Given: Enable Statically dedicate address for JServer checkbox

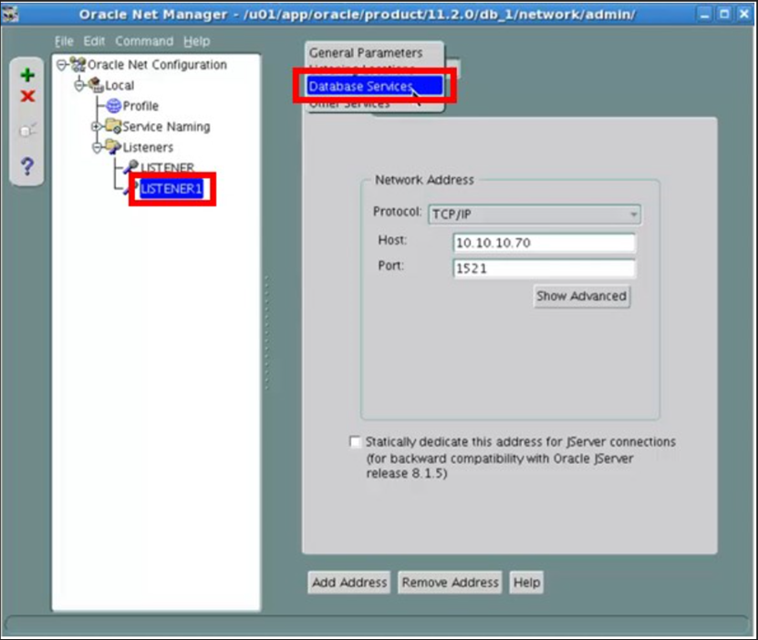Looking at the screenshot, I should (355, 442).
